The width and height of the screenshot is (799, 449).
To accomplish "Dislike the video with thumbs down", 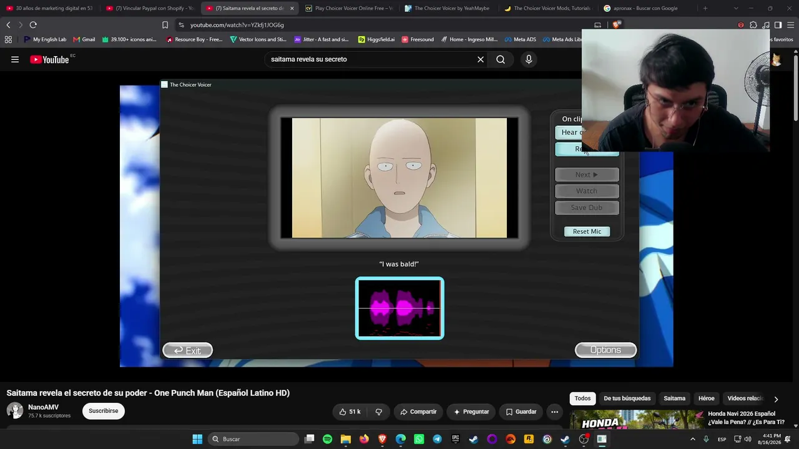I will click(x=378, y=412).
